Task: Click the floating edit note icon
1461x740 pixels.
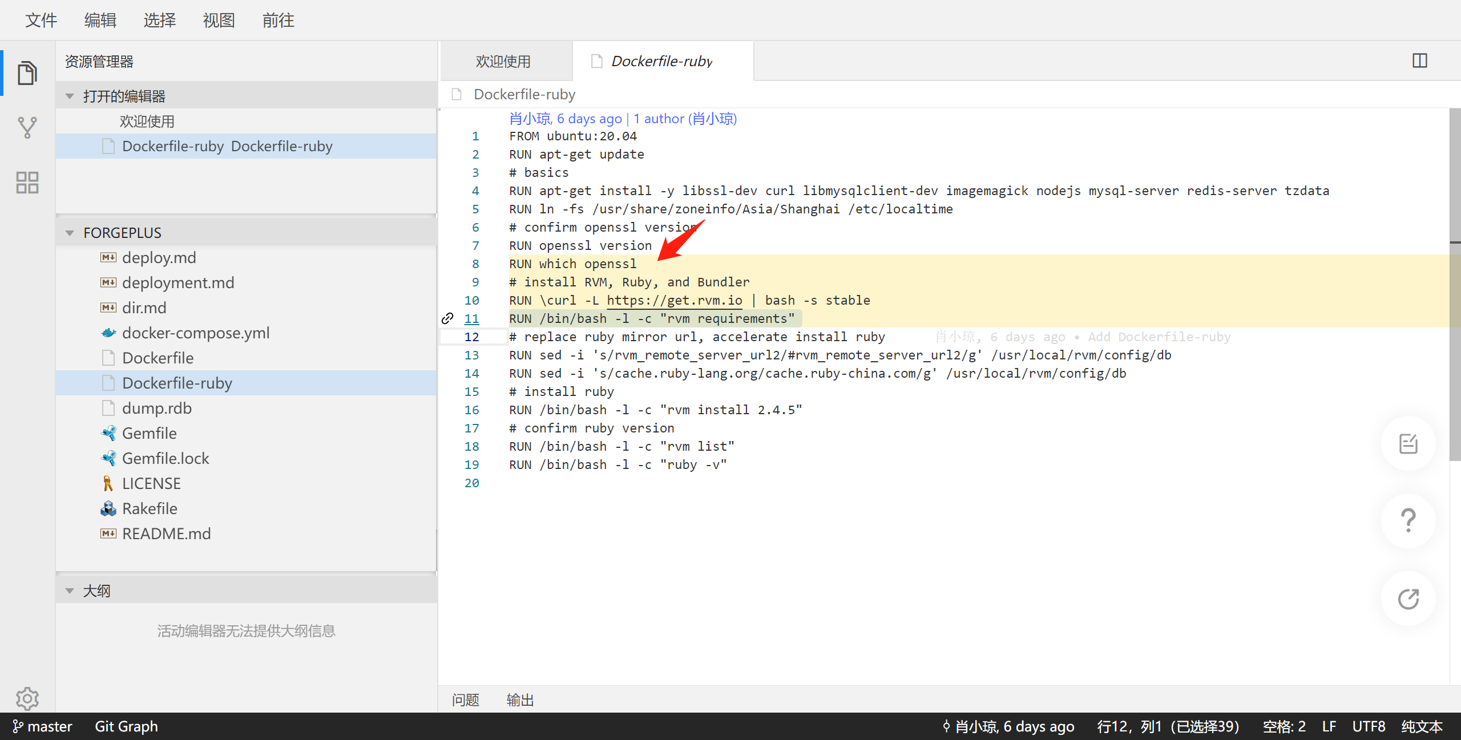Action: (x=1408, y=443)
